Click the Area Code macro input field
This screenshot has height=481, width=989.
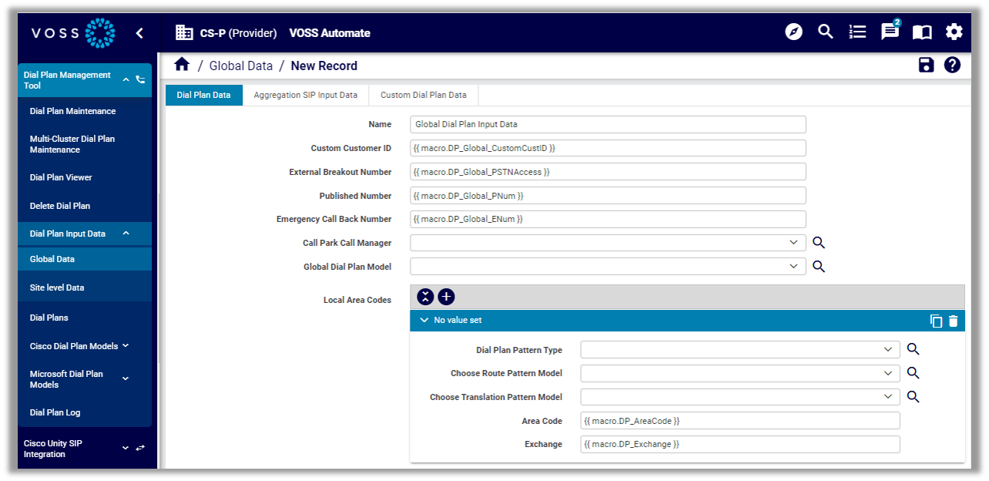pyautogui.click(x=739, y=420)
